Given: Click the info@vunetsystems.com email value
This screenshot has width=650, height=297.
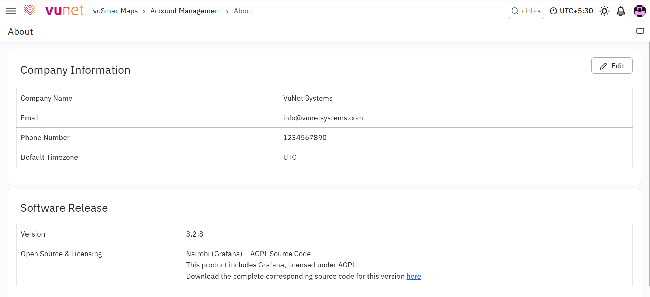Looking at the screenshot, I should (323, 118).
